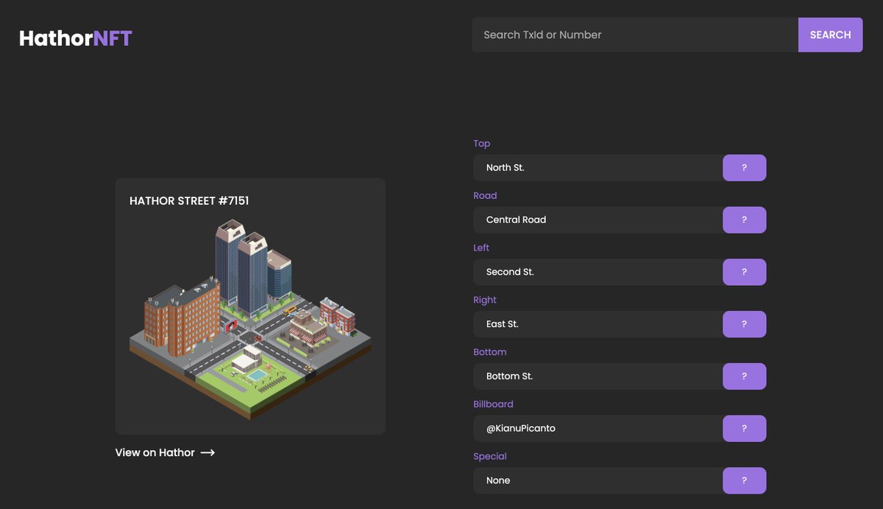The width and height of the screenshot is (883, 509).
Task: Click the Special attribute label
Action: (x=490, y=457)
